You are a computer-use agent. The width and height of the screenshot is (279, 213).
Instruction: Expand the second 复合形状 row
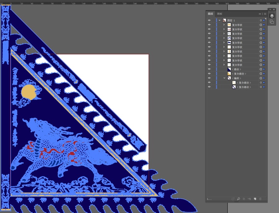point(224,29)
